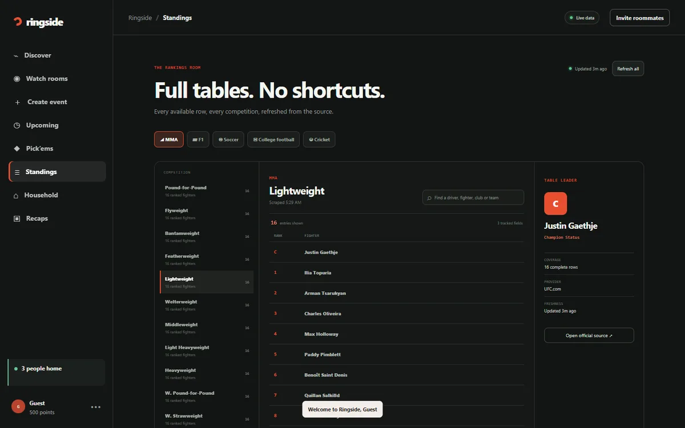
Task: Go to Create event
Action: [x=57, y=102]
